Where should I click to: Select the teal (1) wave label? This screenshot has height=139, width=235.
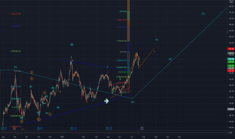point(157,40)
